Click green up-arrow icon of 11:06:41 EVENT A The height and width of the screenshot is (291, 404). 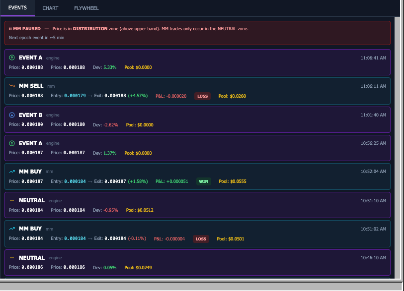click(x=12, y=58)
